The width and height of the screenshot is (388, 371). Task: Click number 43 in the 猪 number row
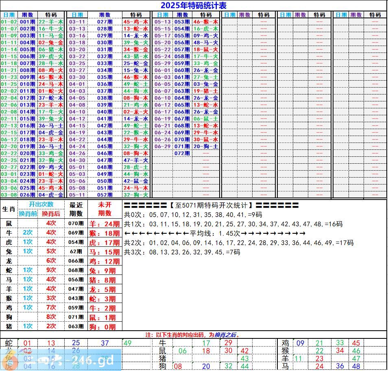coord(244,359)
